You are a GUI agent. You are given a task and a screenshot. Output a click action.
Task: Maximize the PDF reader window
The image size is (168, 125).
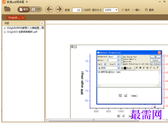tap(164, 2)
